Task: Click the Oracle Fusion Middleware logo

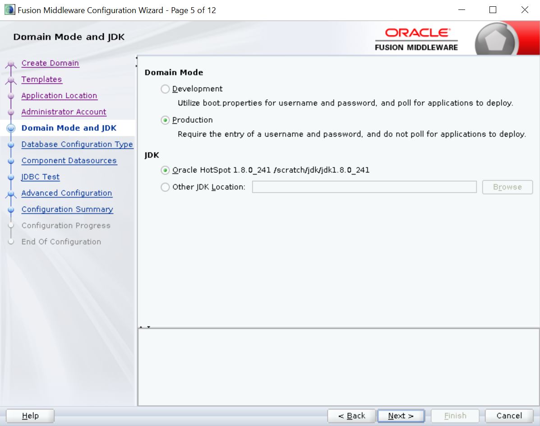Action: 416,39
